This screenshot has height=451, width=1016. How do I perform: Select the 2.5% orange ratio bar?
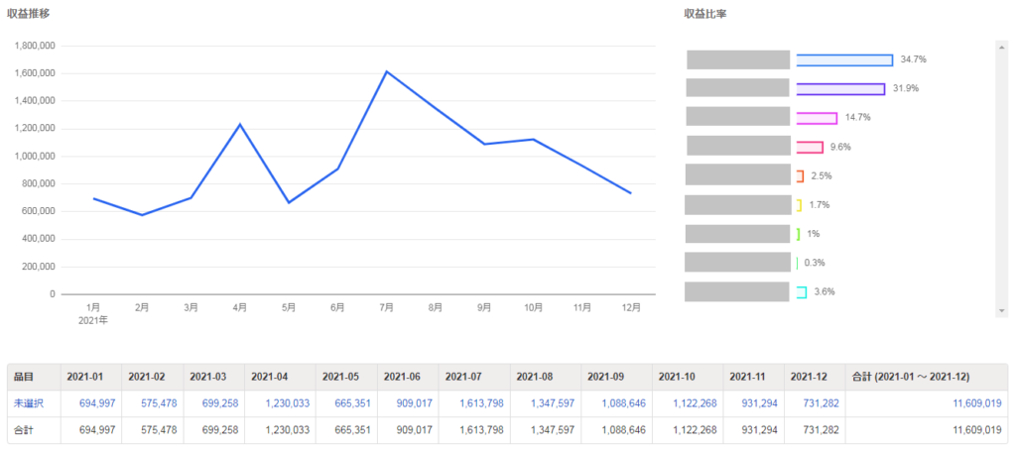click(801, 176)
